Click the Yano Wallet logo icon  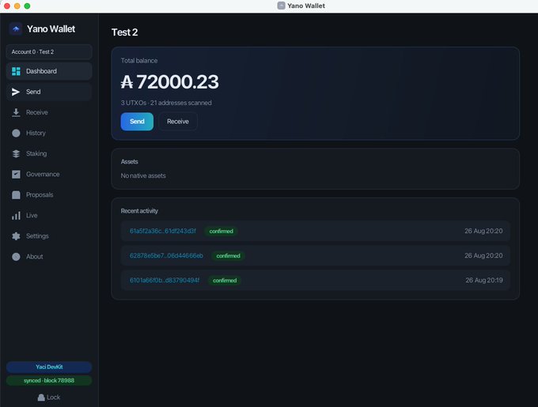pos(16,29)
